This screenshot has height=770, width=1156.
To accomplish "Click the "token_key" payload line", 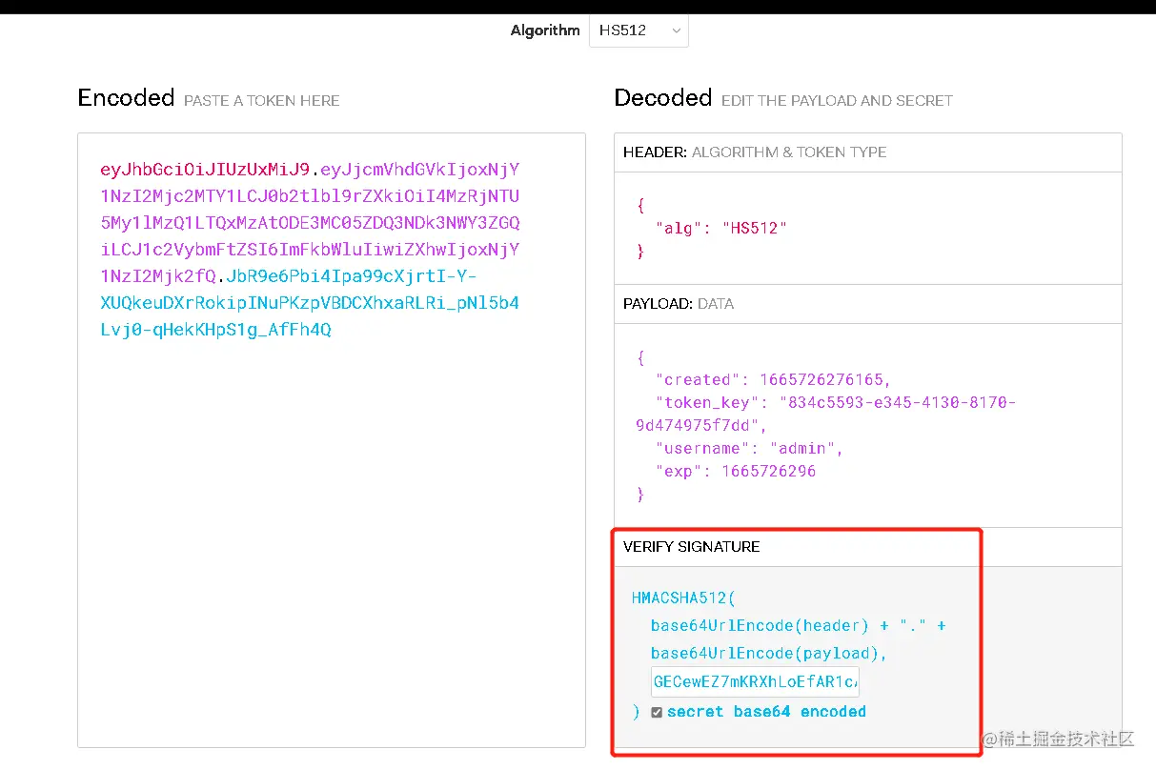I will 826,414.
